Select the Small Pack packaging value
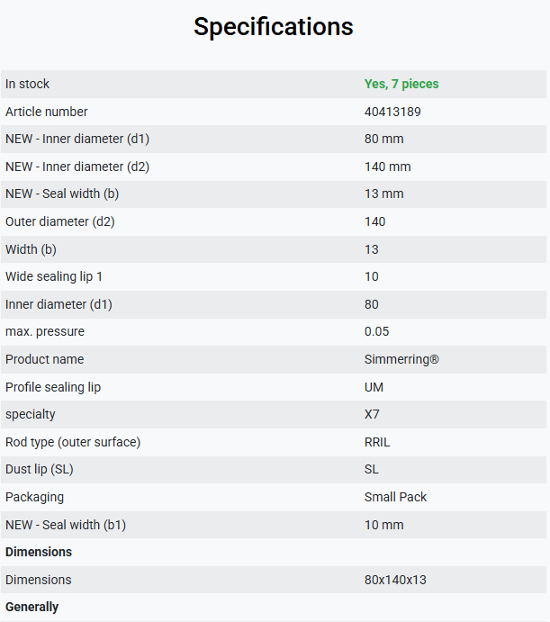Screen dimensions: 550x622 click(395, 497)
